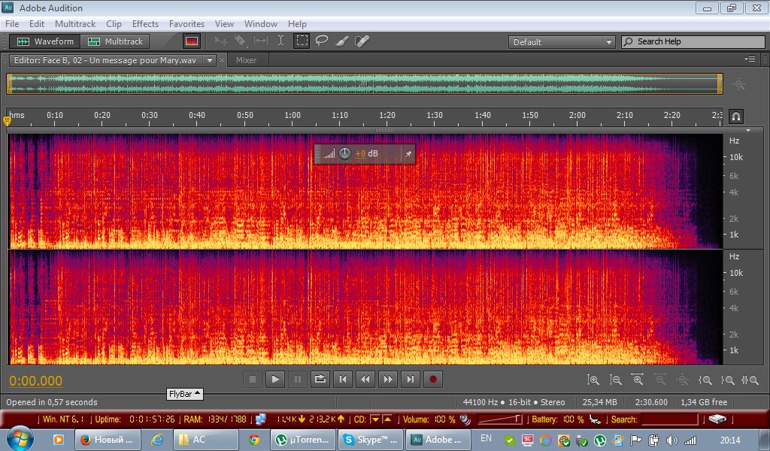Toggle snapping magnet icon beside timeline
Viewport: 770px width, 451px height.
(x=736, y=116)
